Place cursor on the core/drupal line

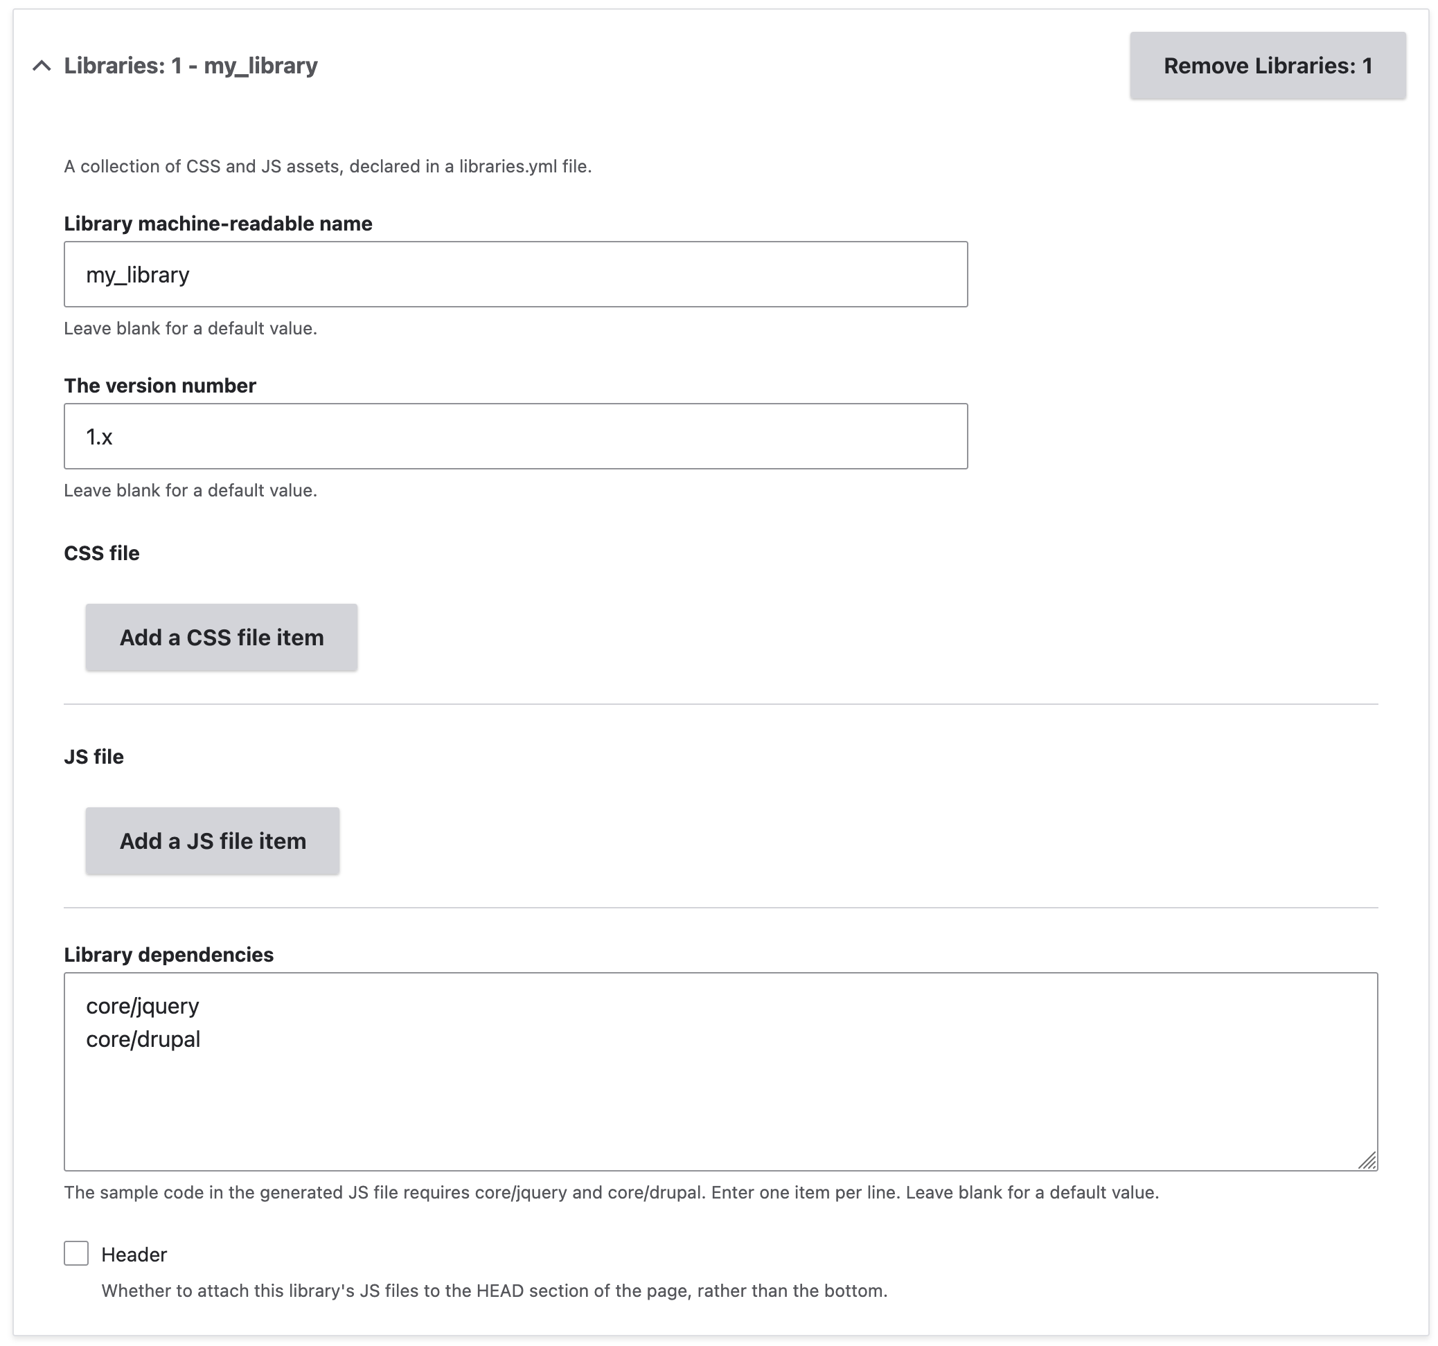tap(143, 1039)
